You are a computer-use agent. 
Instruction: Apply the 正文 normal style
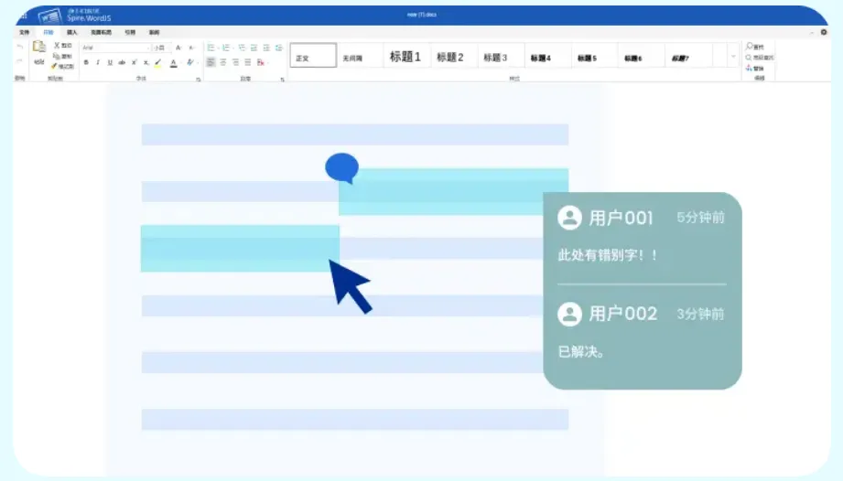(x=313, y=55)
